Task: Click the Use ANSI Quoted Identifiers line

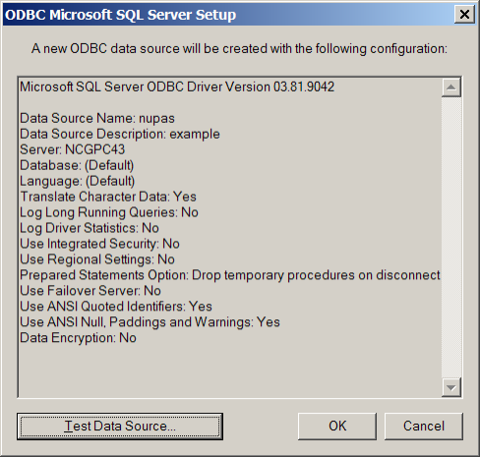Action: pyautogui.click(x=116, y=307)
